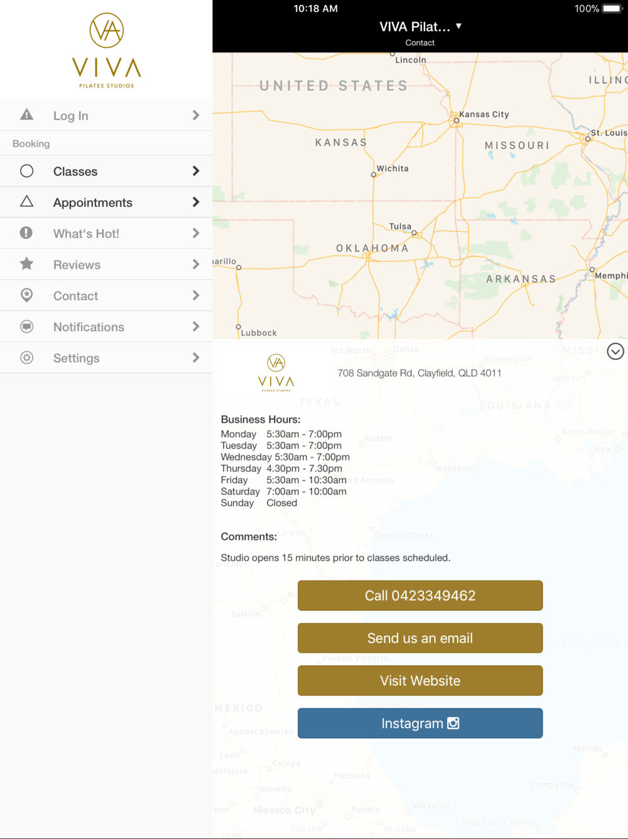This screenshot has height=839, width=628.
Task: Click the chevron on the Contact row
Action: (x=196, y=296)
